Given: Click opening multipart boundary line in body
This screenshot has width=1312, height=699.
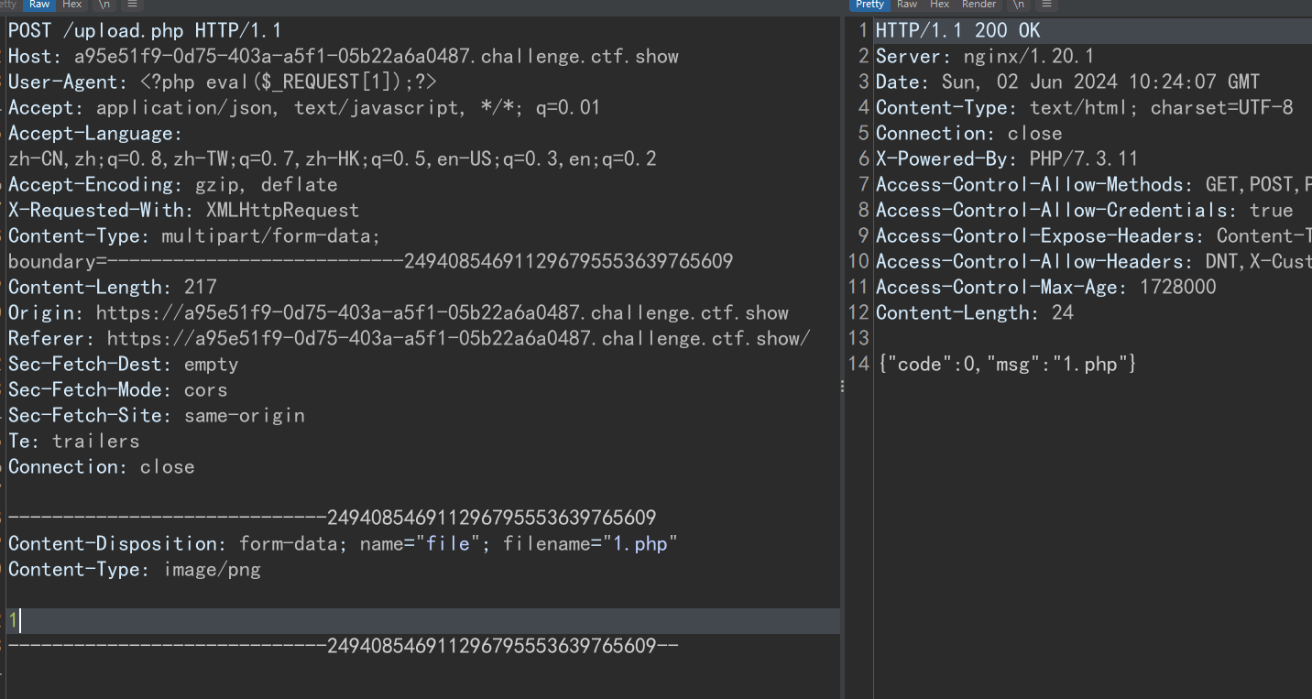Looking at the screenshot, I should click(x=333, y=518).
